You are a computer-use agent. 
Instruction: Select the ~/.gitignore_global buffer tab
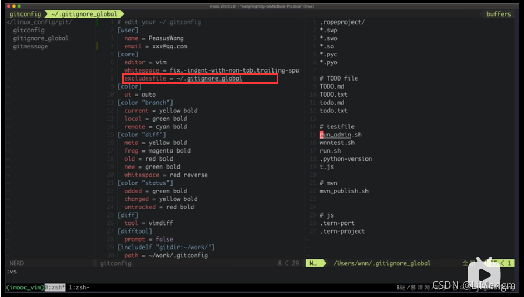point(84,14)
